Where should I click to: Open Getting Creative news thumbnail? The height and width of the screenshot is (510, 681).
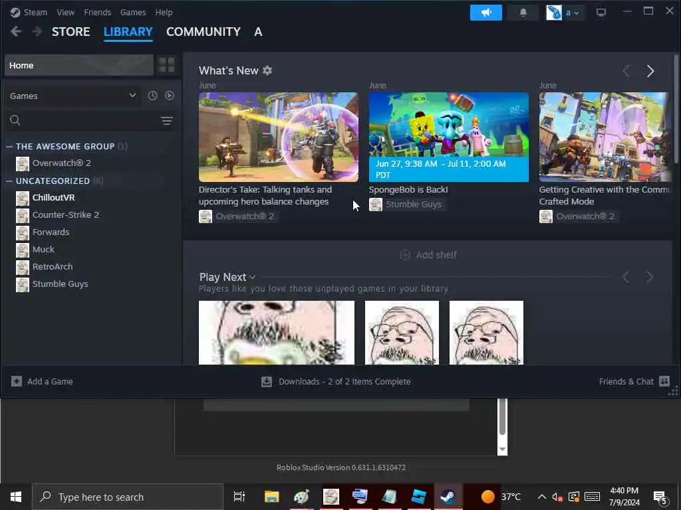[x=605, y=137]
